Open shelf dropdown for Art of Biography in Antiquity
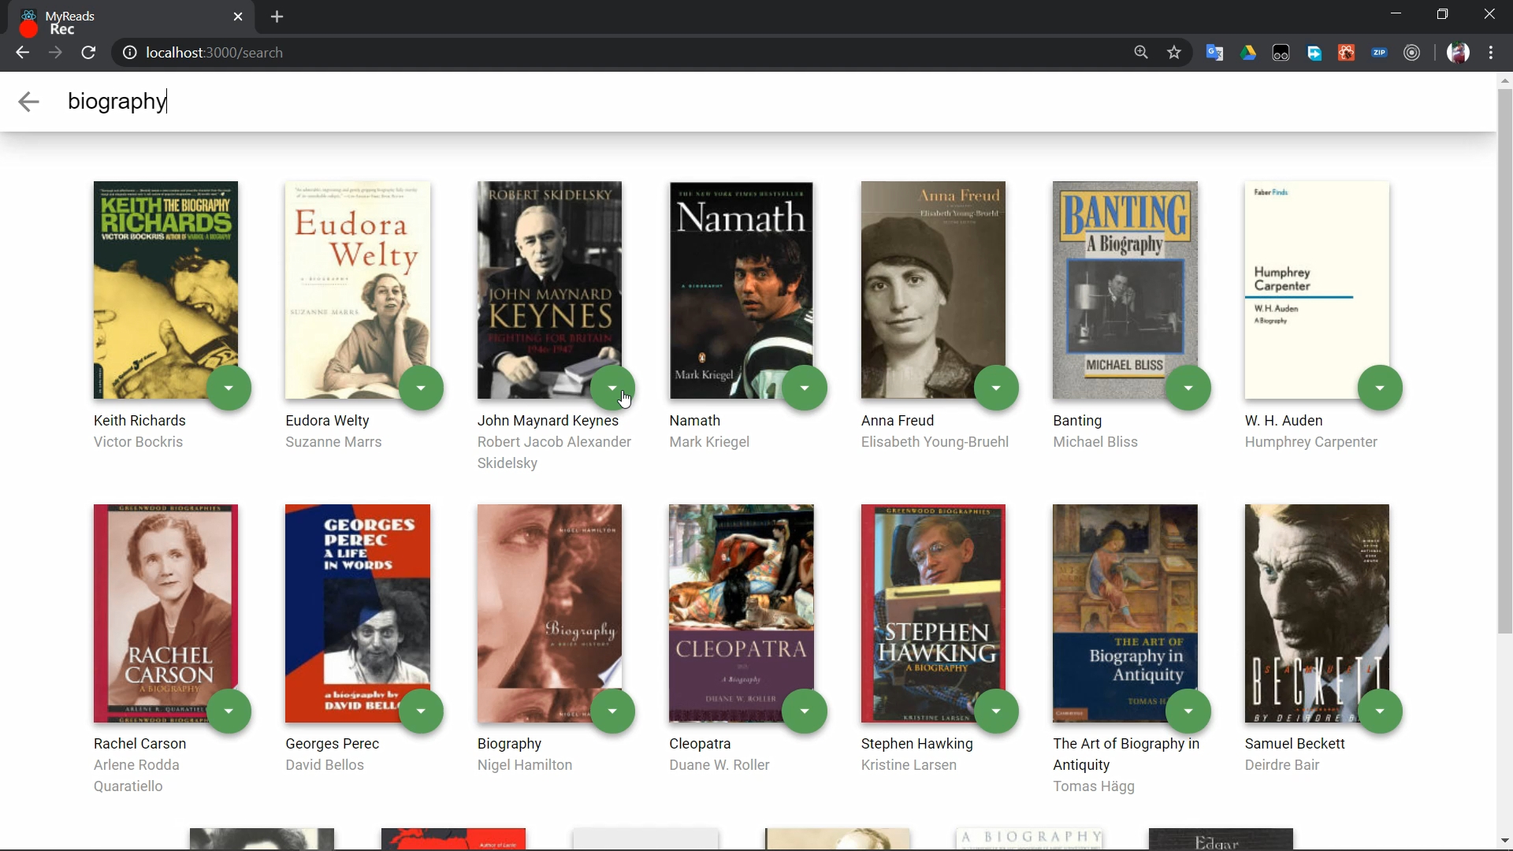This screenshot has width=1513, height=851. point(1188,712)
